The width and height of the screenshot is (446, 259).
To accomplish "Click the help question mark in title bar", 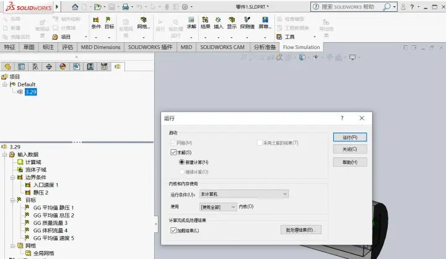I will [412, 7].
